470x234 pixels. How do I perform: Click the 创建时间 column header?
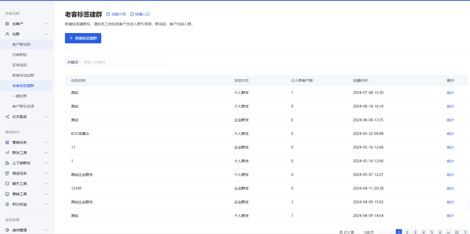[x=360, y=80]
